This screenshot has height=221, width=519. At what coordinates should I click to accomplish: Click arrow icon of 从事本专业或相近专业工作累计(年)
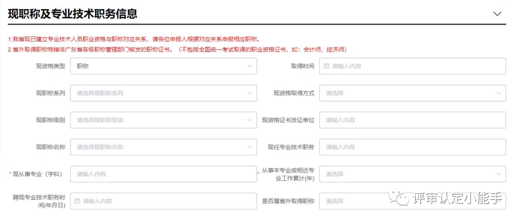click(x=499, y=174)
